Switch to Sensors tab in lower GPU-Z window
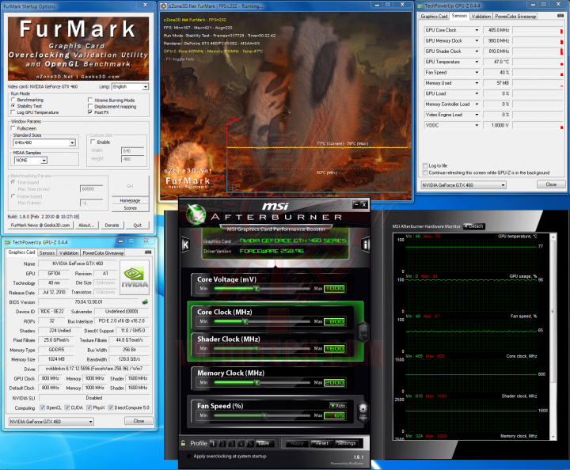The width and height of the screenshot is (570, 470). tap(47, 252)
